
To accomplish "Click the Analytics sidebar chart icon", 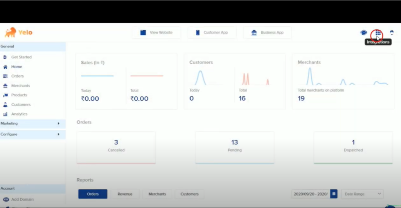I will click(5, 114).
